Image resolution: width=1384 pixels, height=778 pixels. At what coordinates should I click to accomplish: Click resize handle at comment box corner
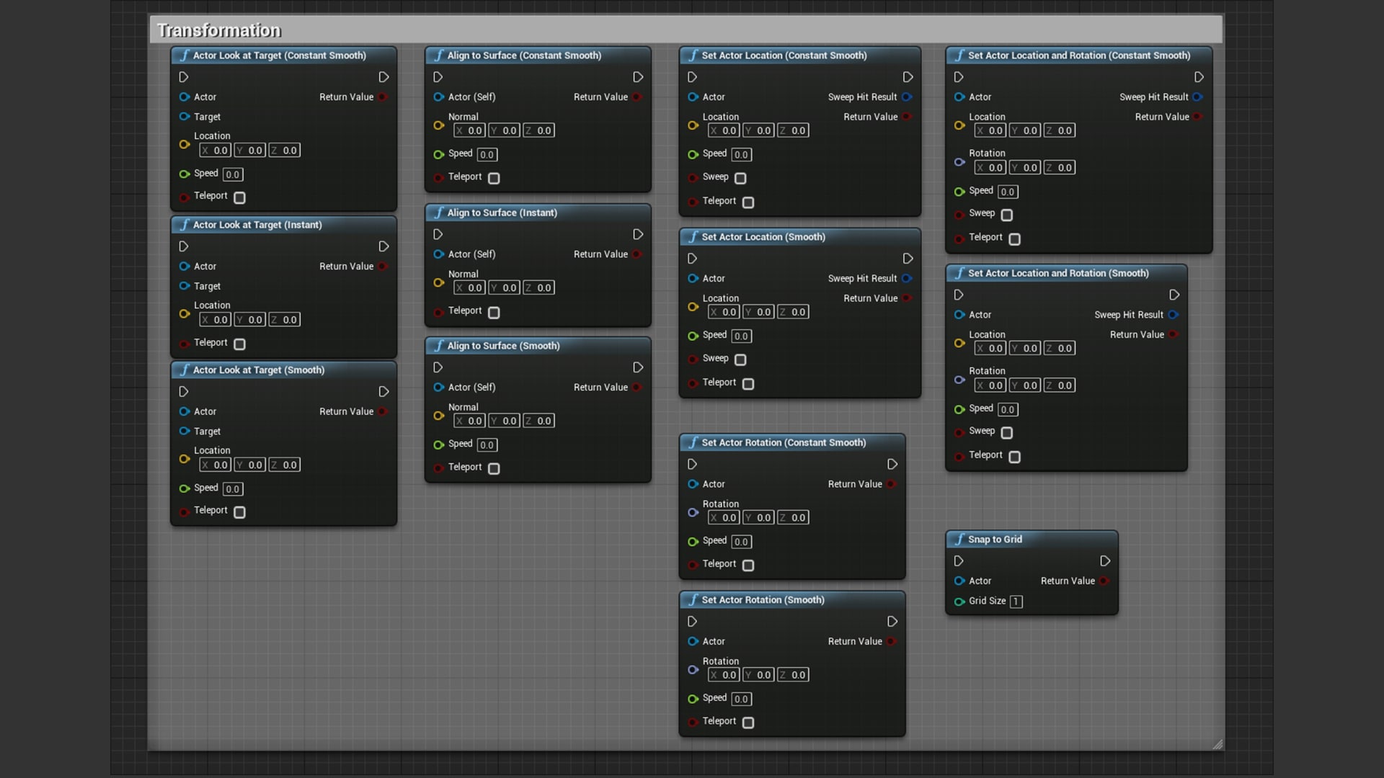click(x=1217, y=744)
